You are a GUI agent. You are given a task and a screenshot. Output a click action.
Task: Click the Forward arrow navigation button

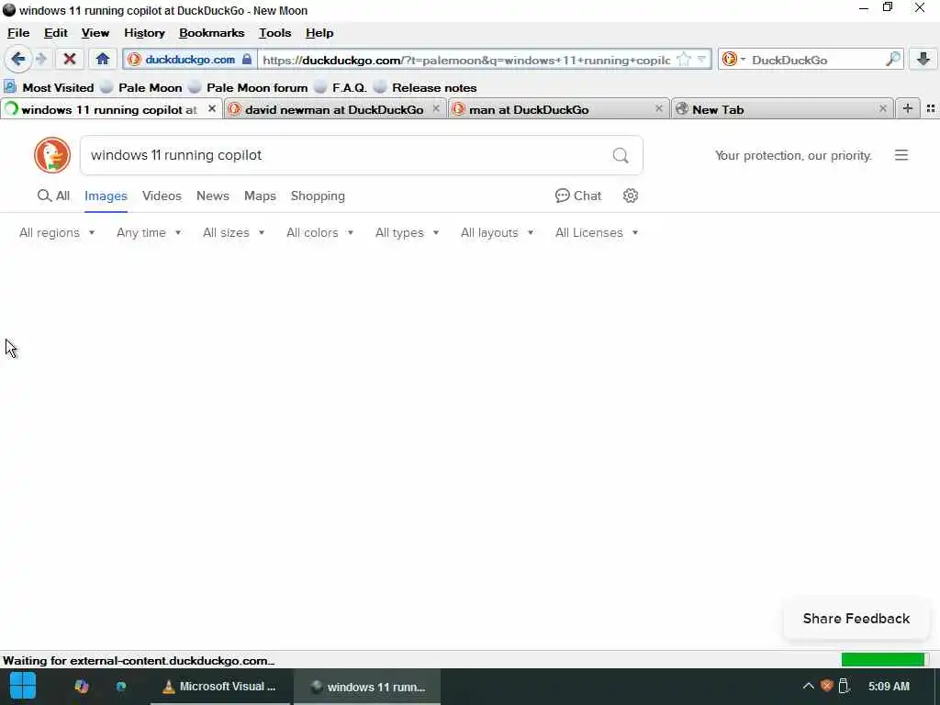[x=41, y=59]
